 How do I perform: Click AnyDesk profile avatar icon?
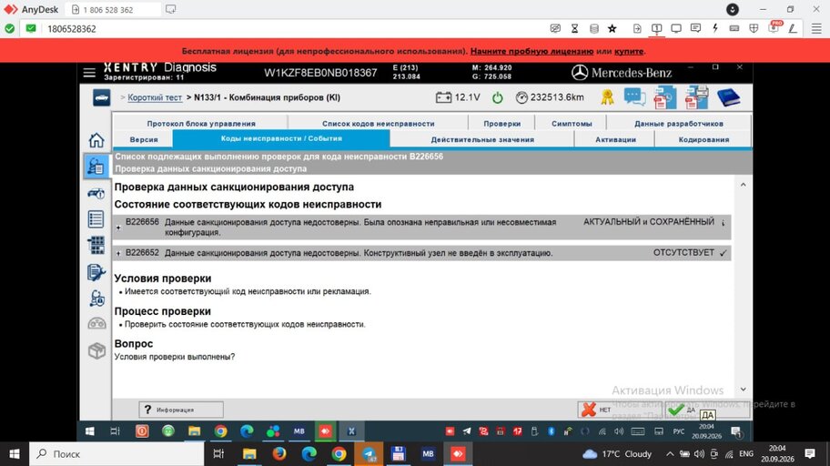pyautogui.click(x=732, y=9)
